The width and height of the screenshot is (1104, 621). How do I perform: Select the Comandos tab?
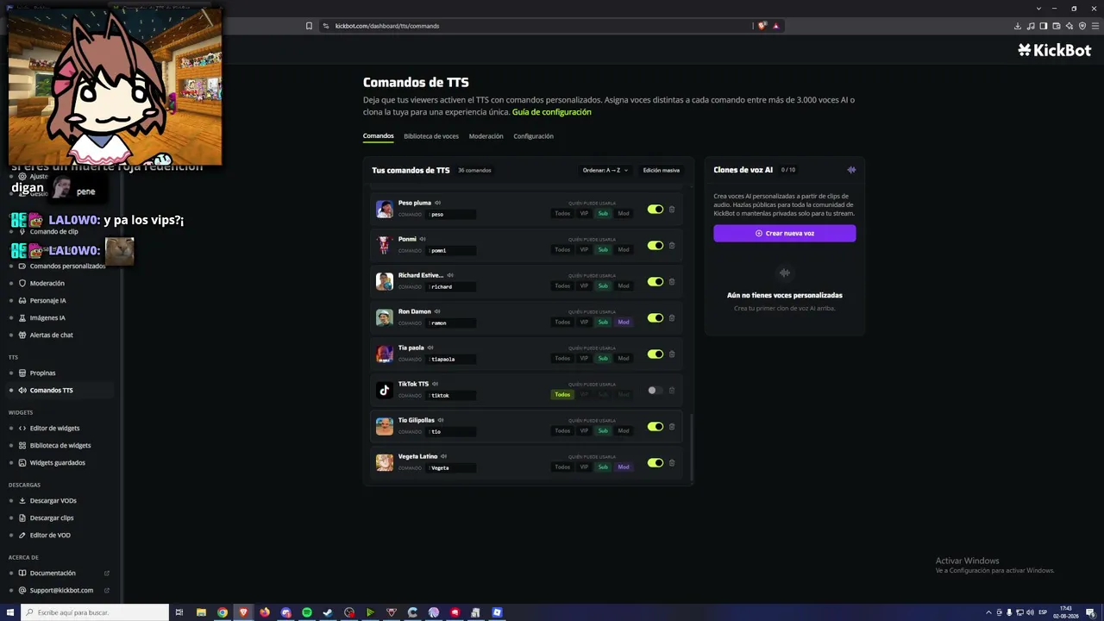coord(379,136)
